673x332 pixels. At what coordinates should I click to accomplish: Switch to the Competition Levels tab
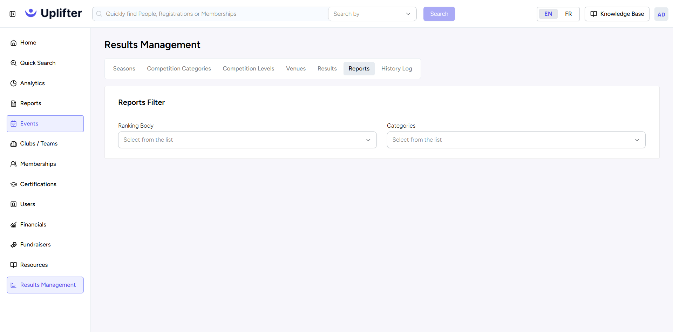(x=249, y=69)
